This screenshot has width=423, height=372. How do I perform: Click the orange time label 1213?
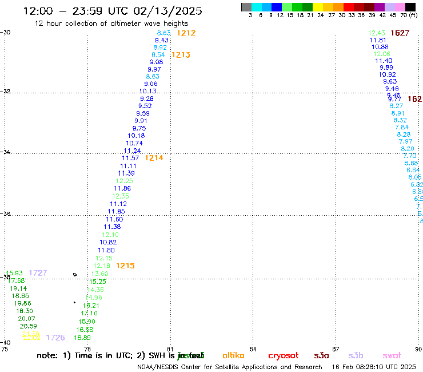[181, 55]
